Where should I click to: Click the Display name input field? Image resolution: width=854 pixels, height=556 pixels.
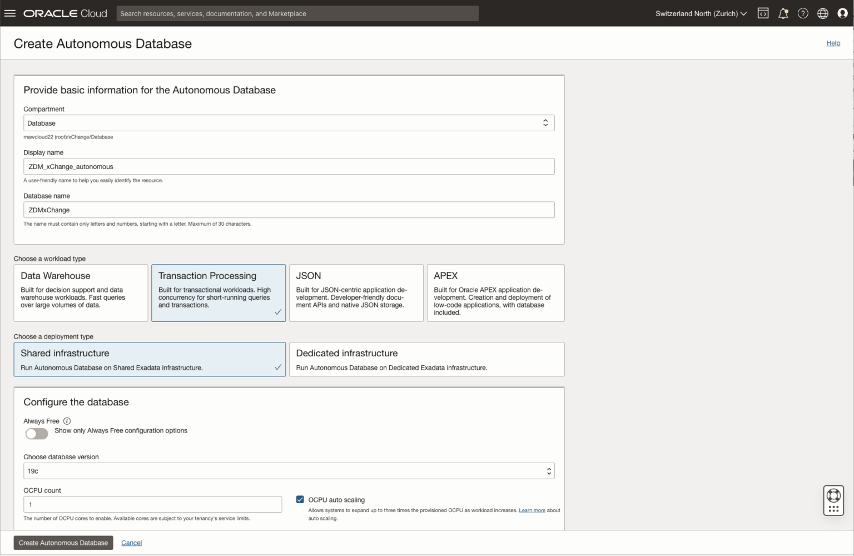pos(289,166)
